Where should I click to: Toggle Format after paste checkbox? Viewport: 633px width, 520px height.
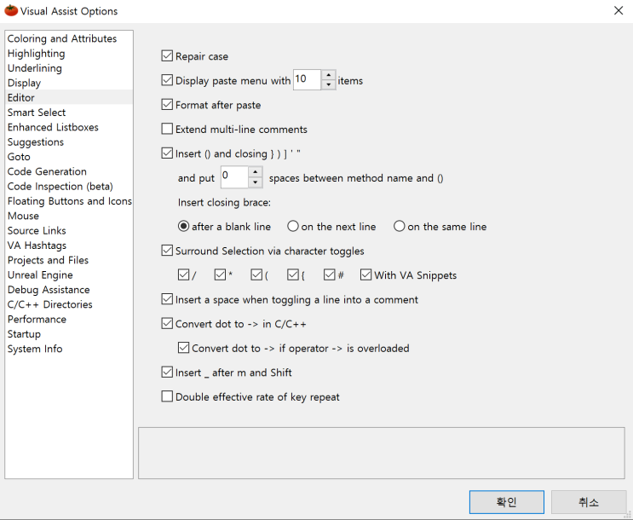pyautogui.click(x=167, y=105)
